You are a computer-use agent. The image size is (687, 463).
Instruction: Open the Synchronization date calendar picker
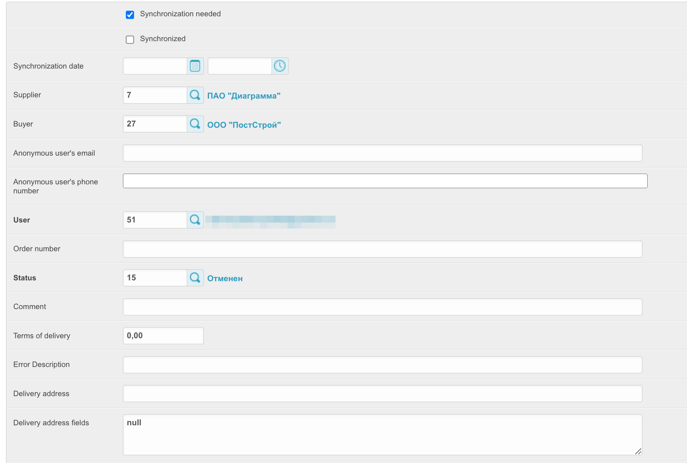pos(195,66)
